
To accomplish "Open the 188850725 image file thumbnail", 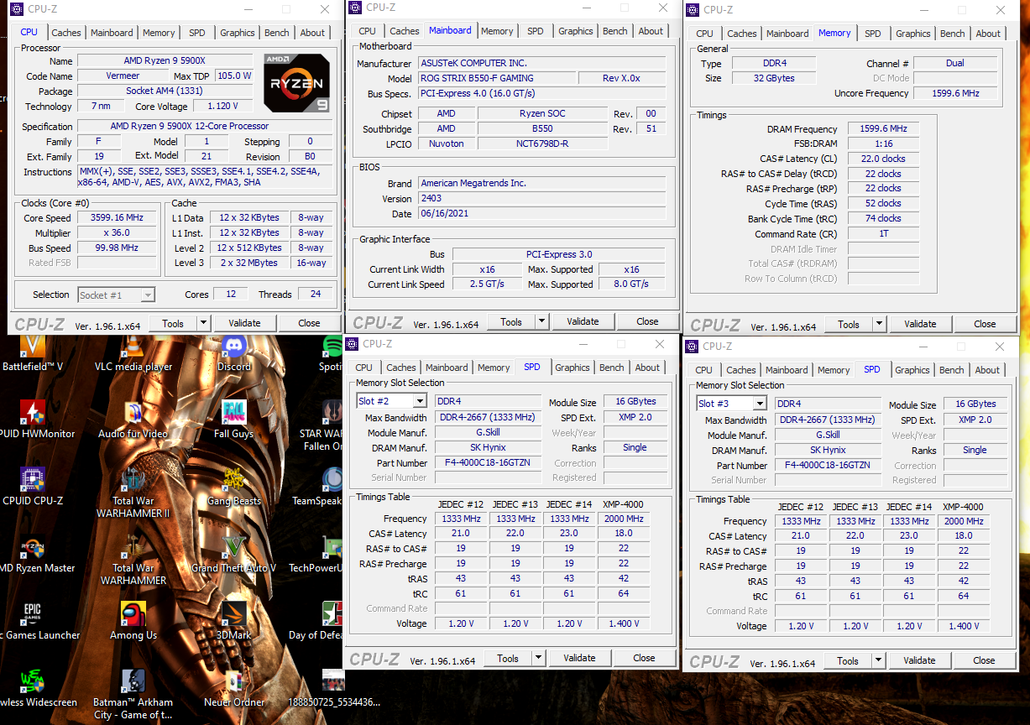I will (x=333, y=681).
